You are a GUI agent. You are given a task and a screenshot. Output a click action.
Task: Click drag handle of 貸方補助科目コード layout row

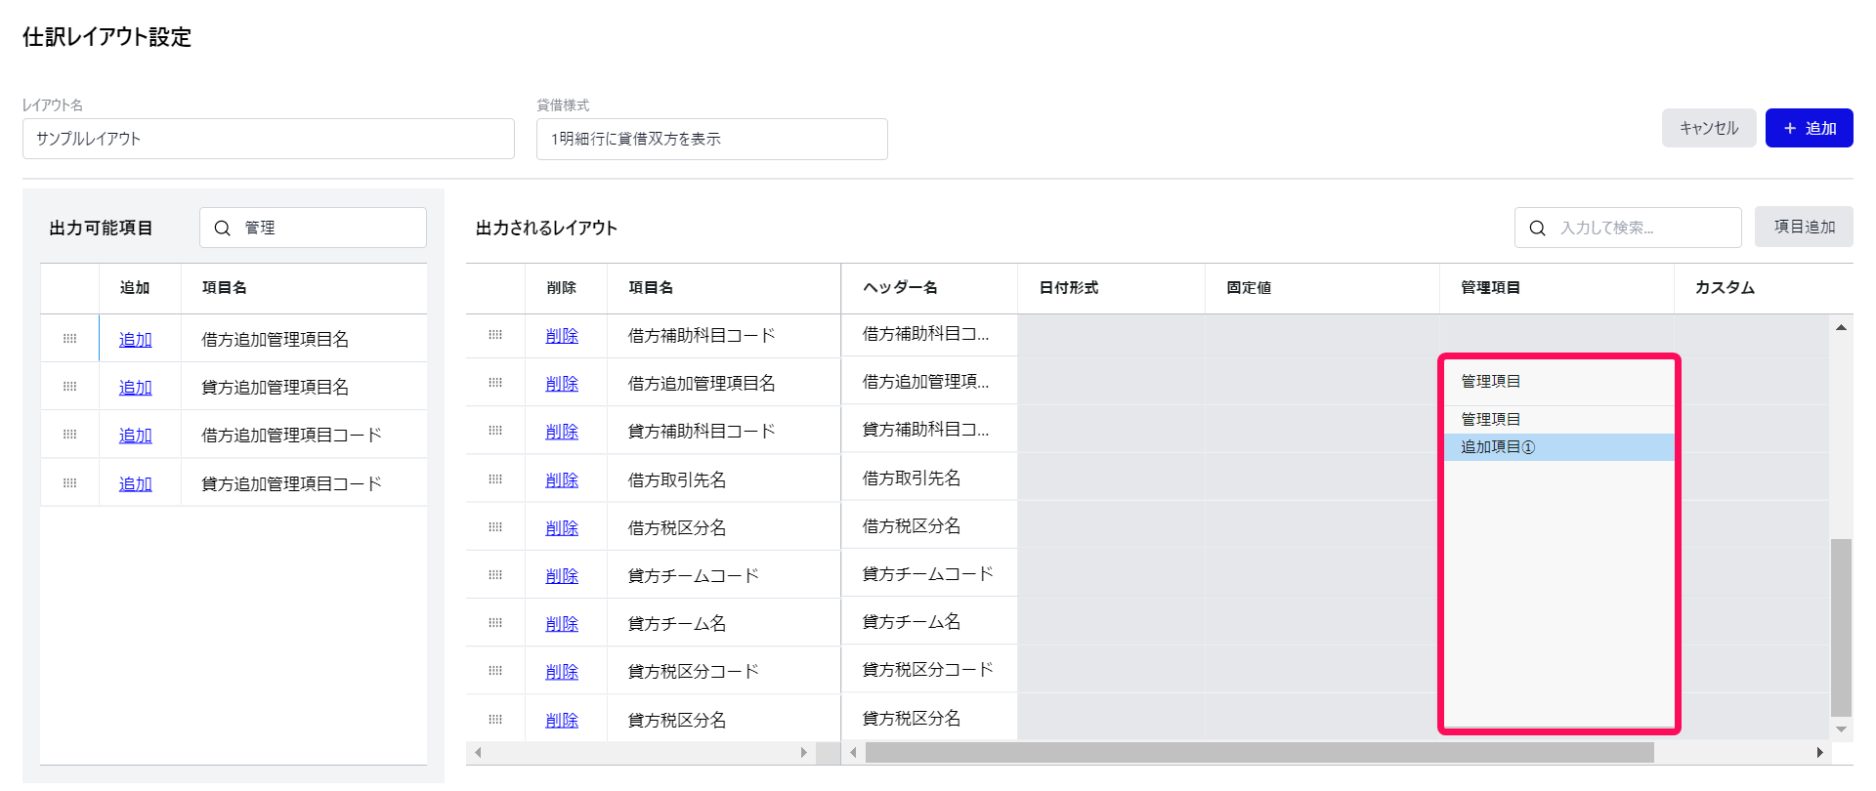click(495, 431)
